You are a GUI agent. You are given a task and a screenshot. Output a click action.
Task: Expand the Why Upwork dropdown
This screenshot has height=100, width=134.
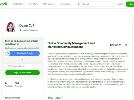tap(50, 4)
